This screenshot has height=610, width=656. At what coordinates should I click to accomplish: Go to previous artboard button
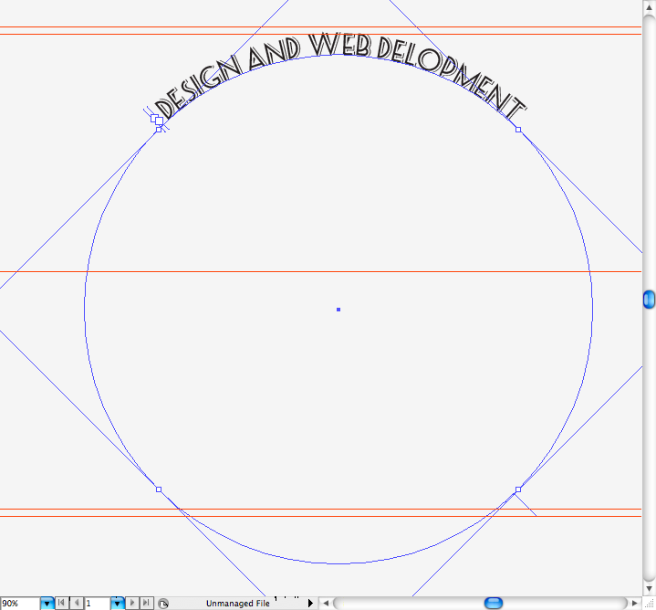[x=76, y=603]
